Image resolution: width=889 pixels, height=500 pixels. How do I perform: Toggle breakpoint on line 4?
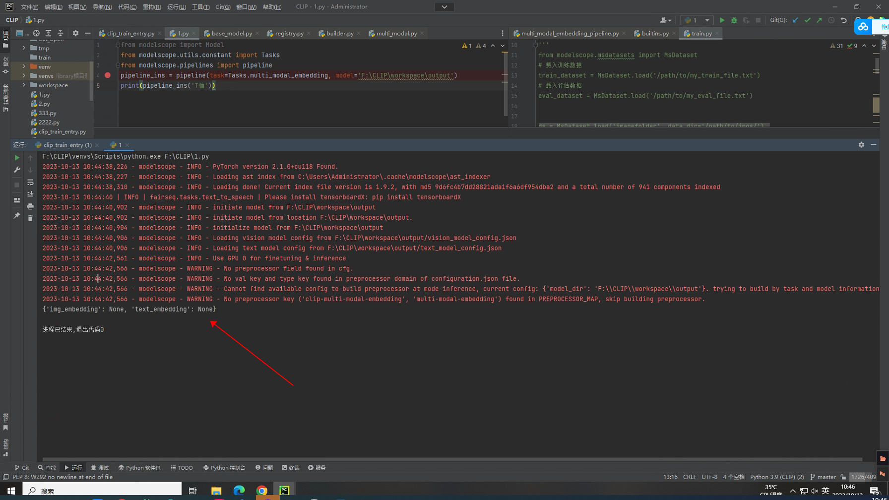(108, 75)
